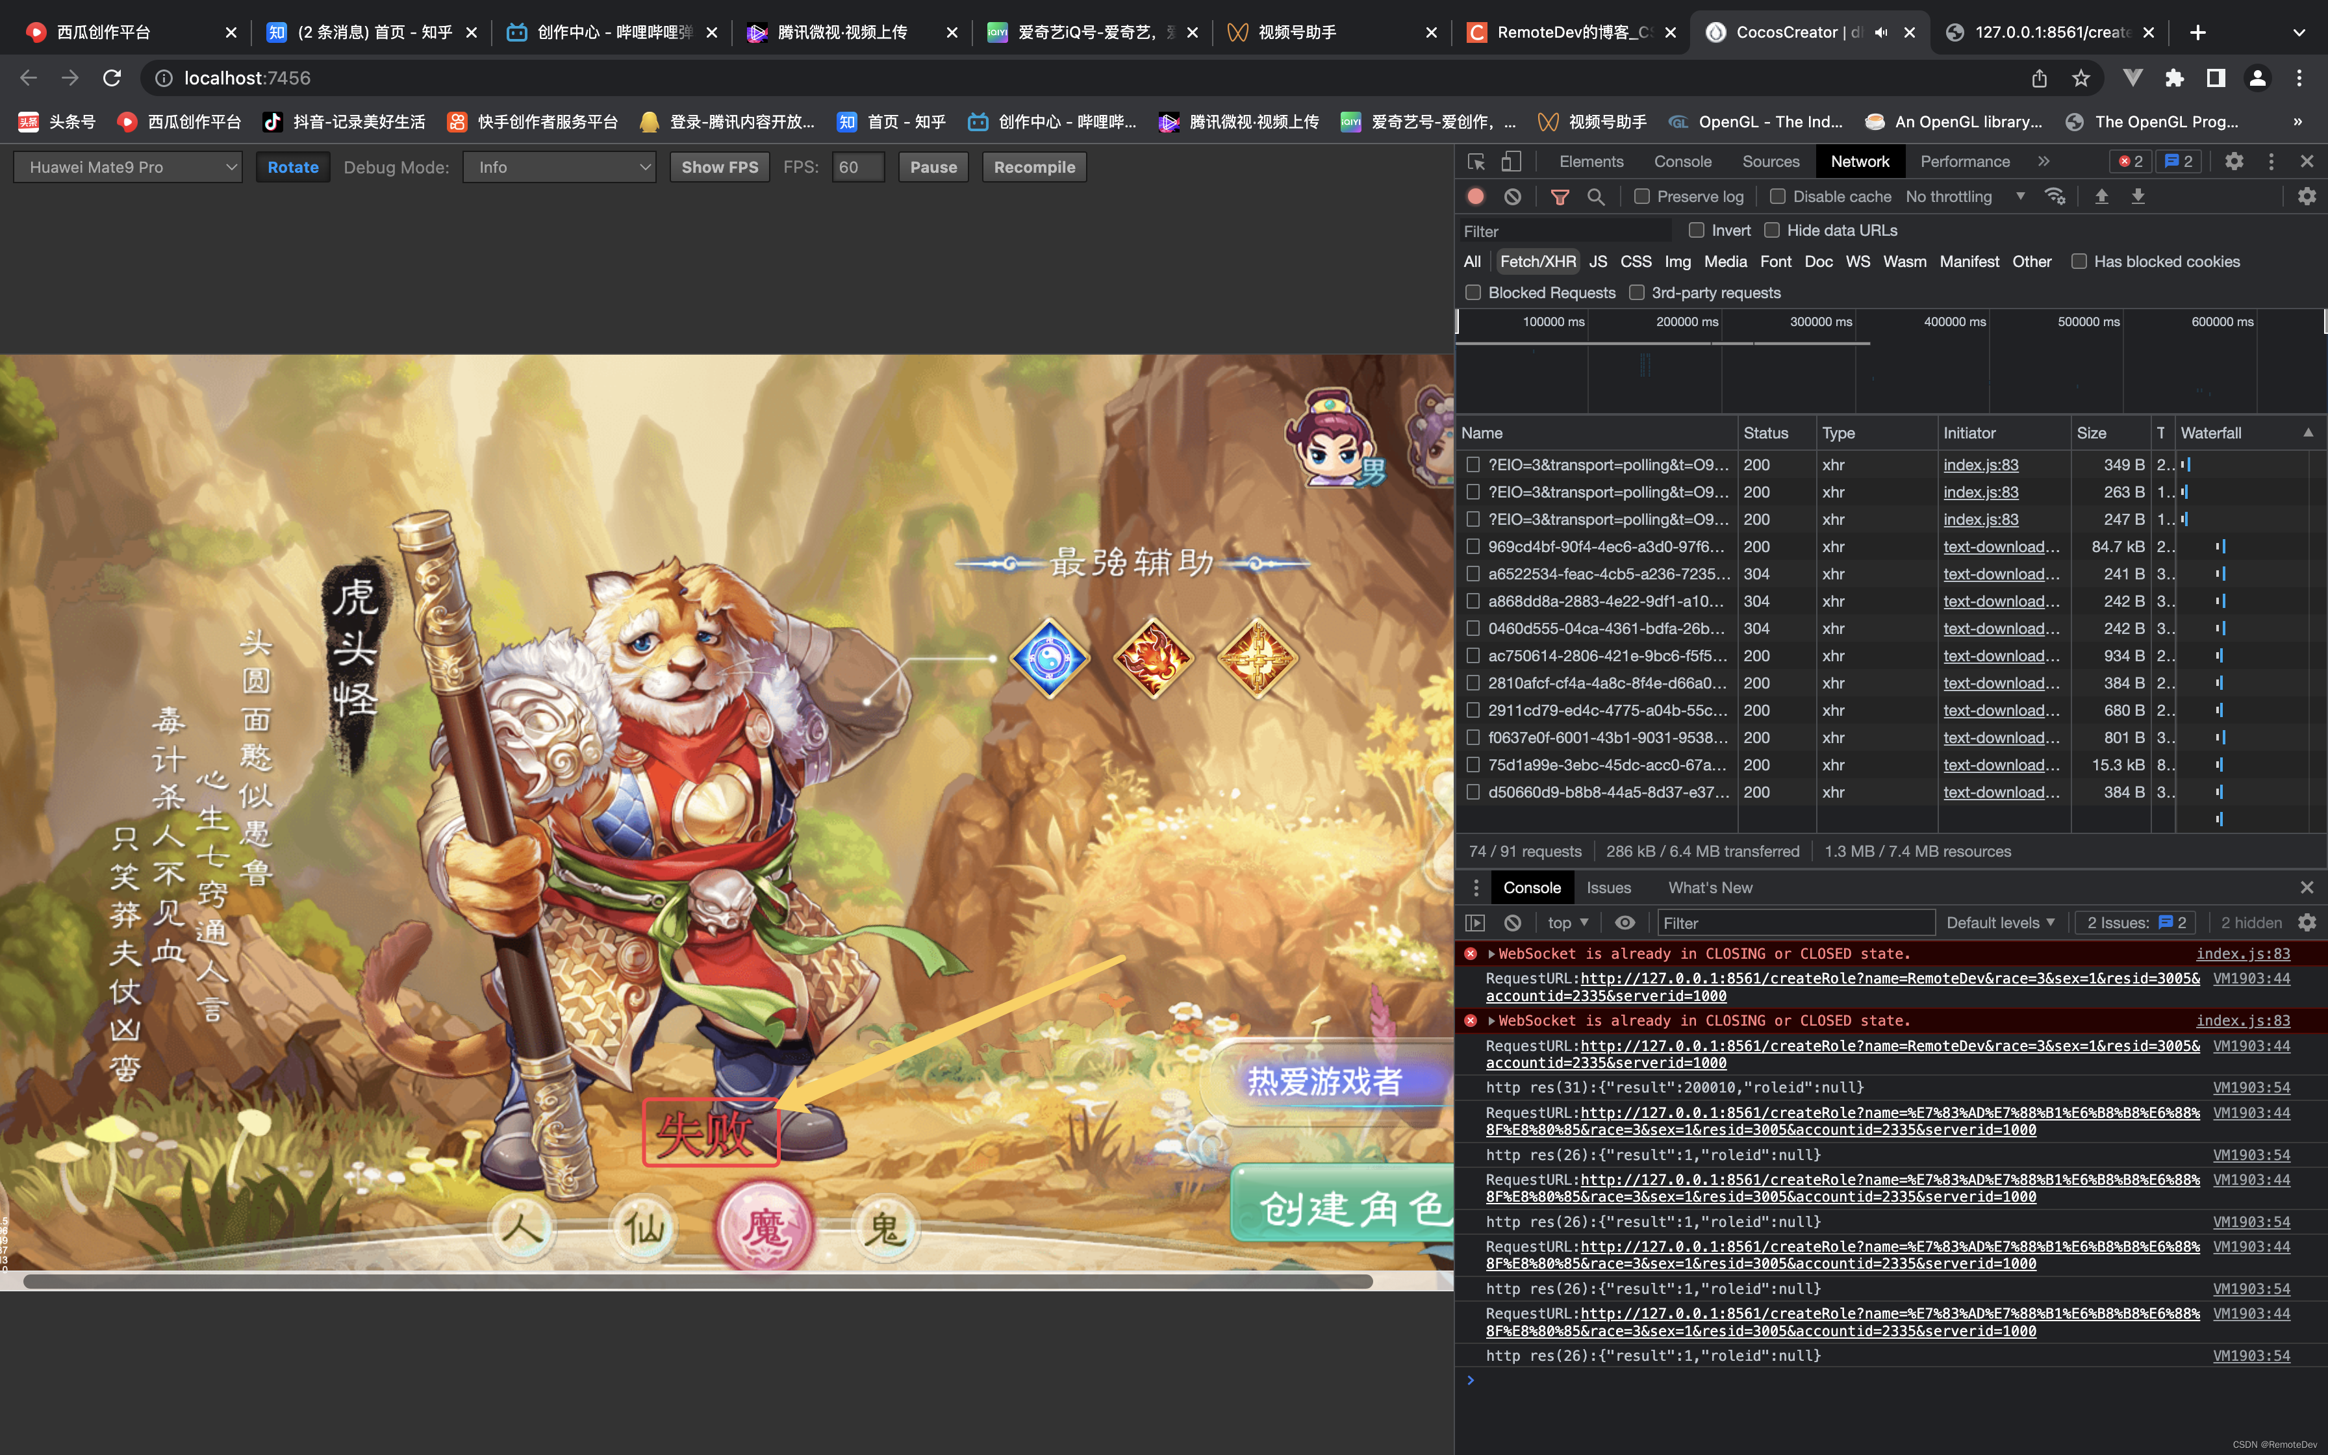Toggle Disable cache checkbox
The width and height of the screenshot is (2328, 1455).
[x=1778, y=196]
